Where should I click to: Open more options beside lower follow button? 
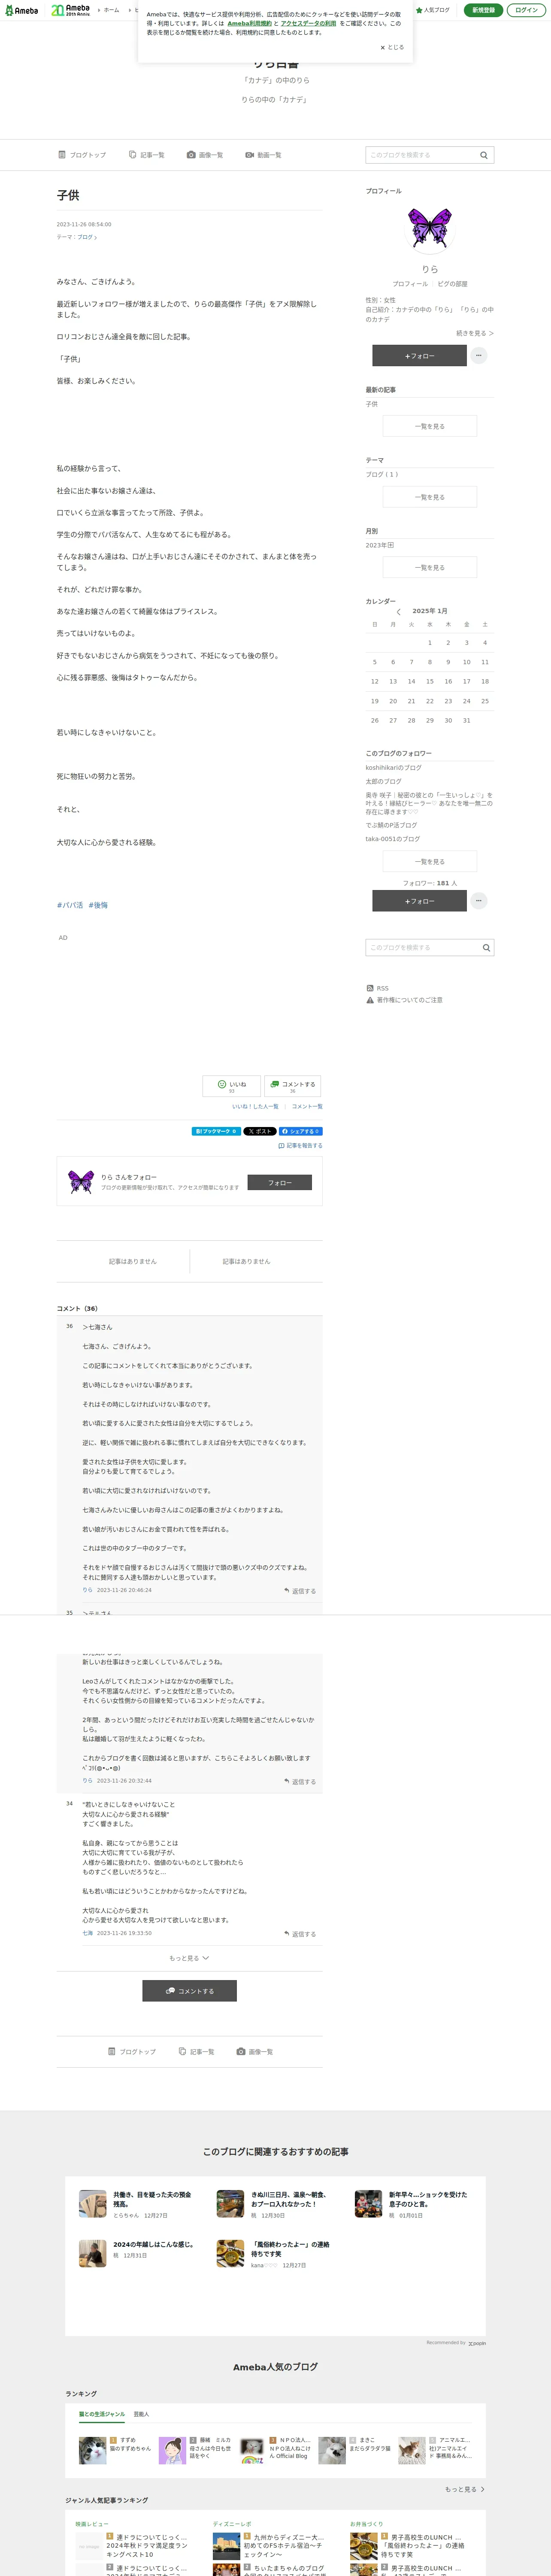(479, 901)
